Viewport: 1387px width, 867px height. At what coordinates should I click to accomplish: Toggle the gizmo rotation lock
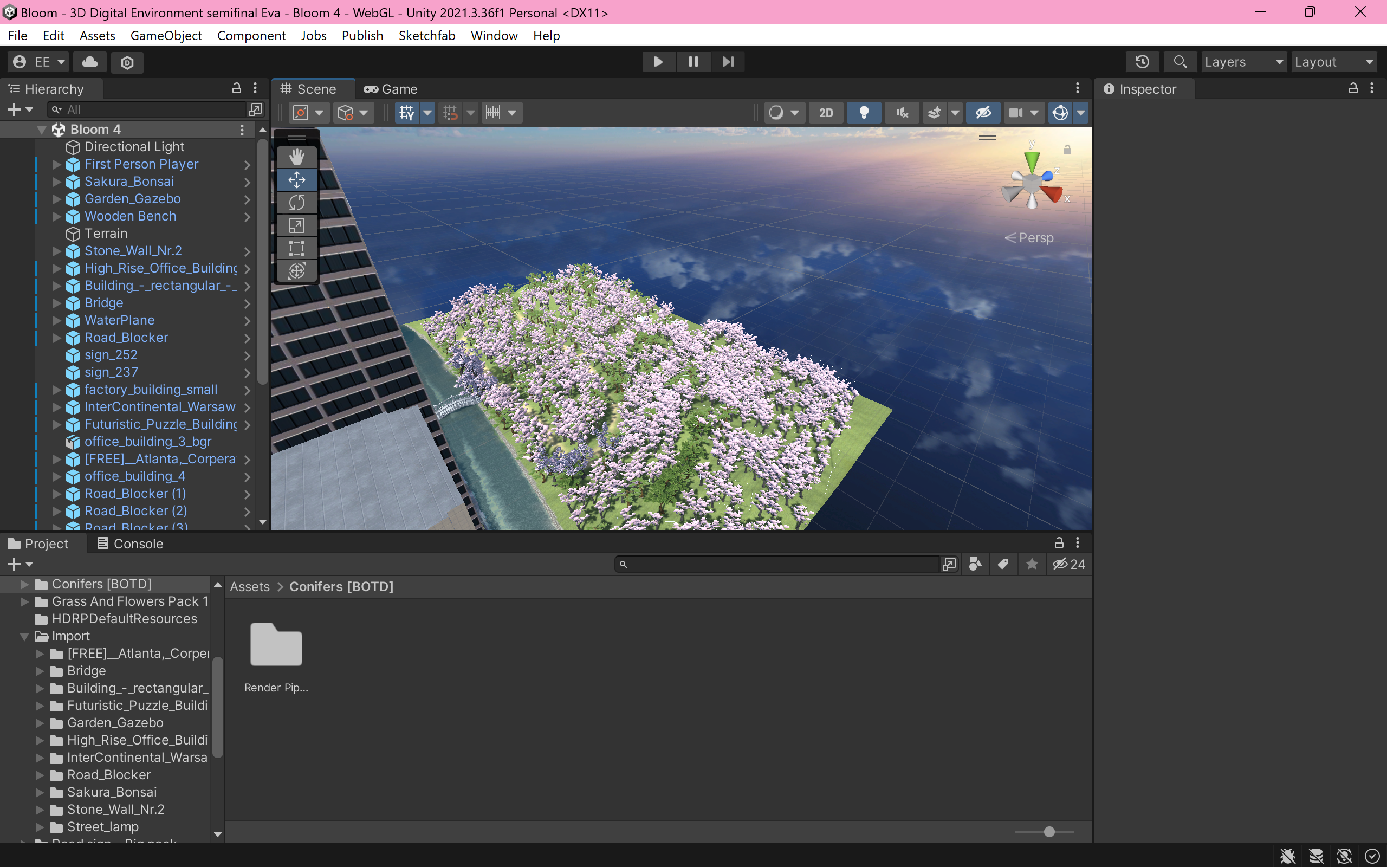point(1067,150)
